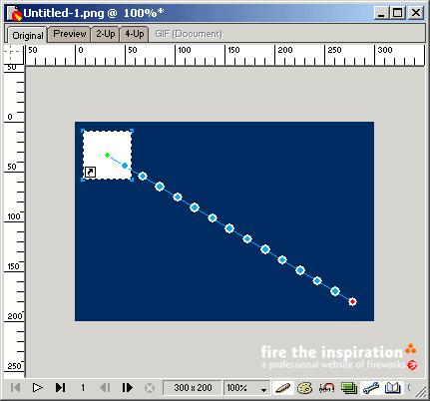Select the red animation end point
This screenshot has height=401, width=430.
point(352,301)
